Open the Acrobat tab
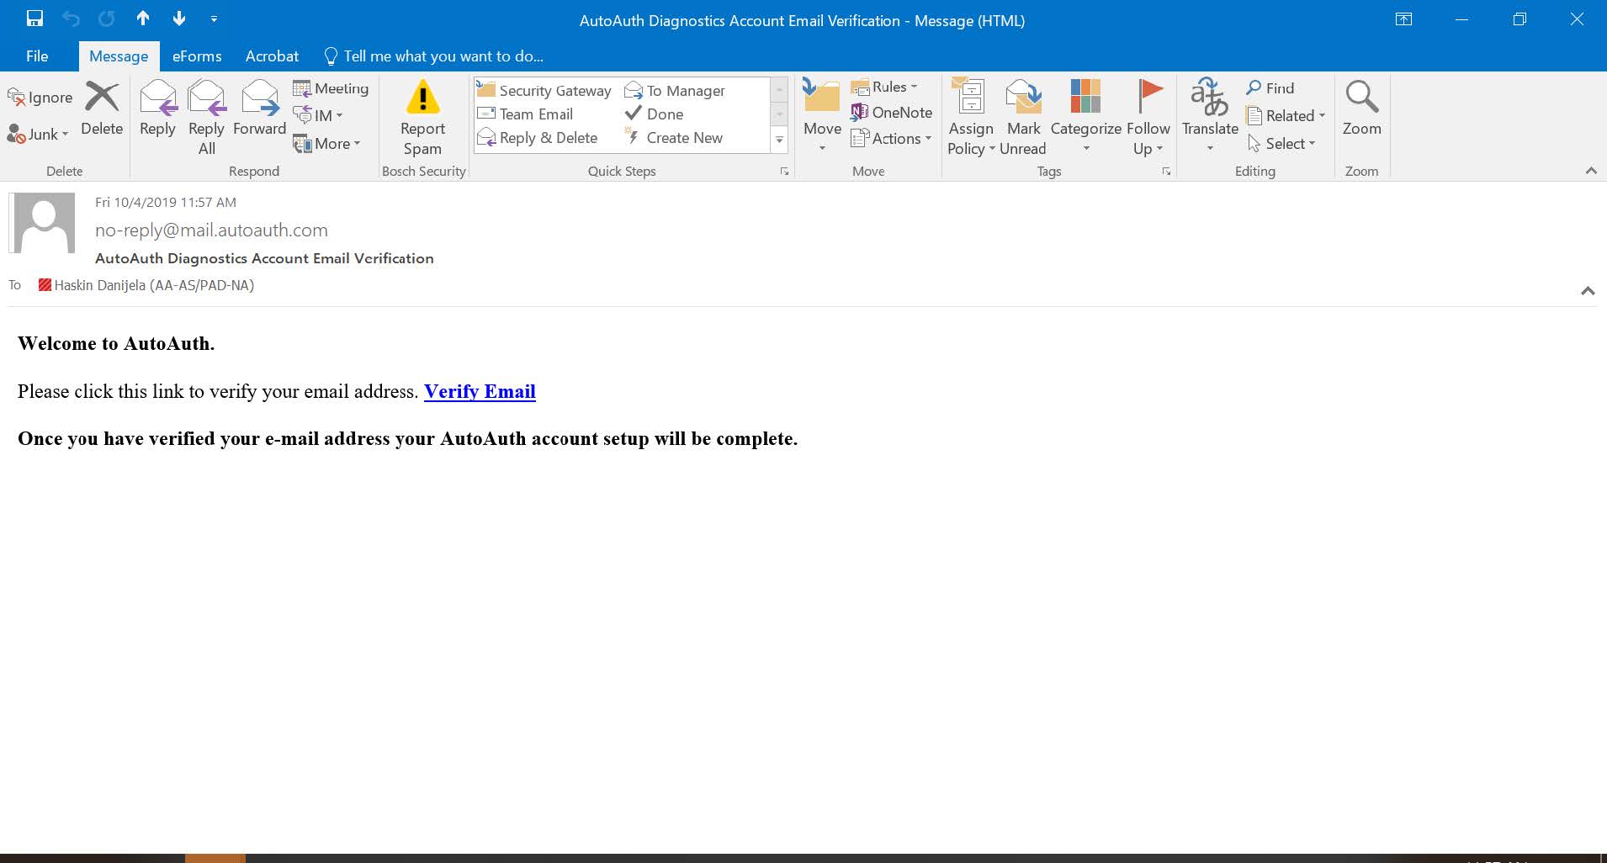Viewport: 1607px width, 863px height. pos(272,56)
